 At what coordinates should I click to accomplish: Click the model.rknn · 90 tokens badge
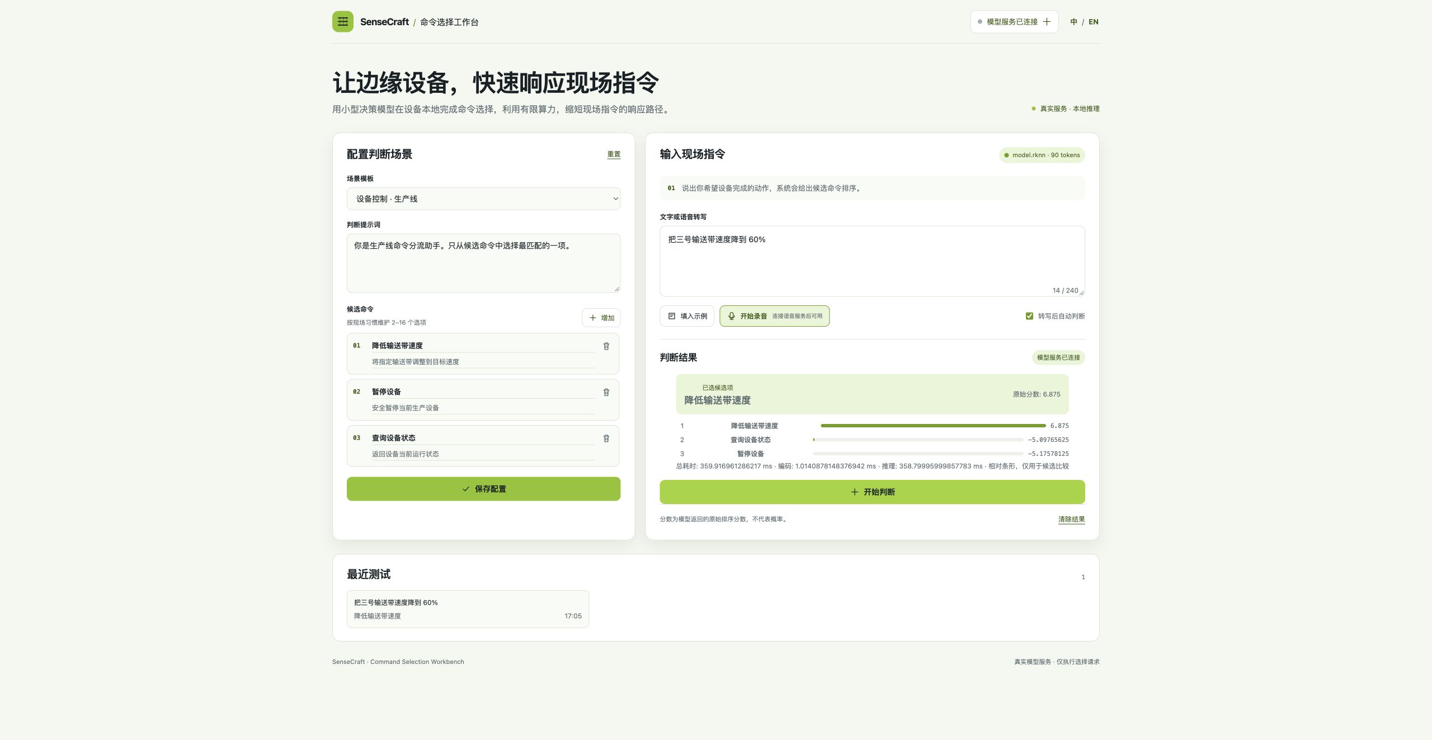tap(1042, 155)
